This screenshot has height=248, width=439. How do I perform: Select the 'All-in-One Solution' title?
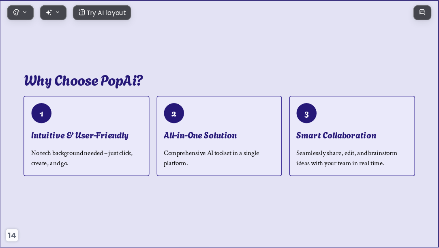tap(200, 135)
